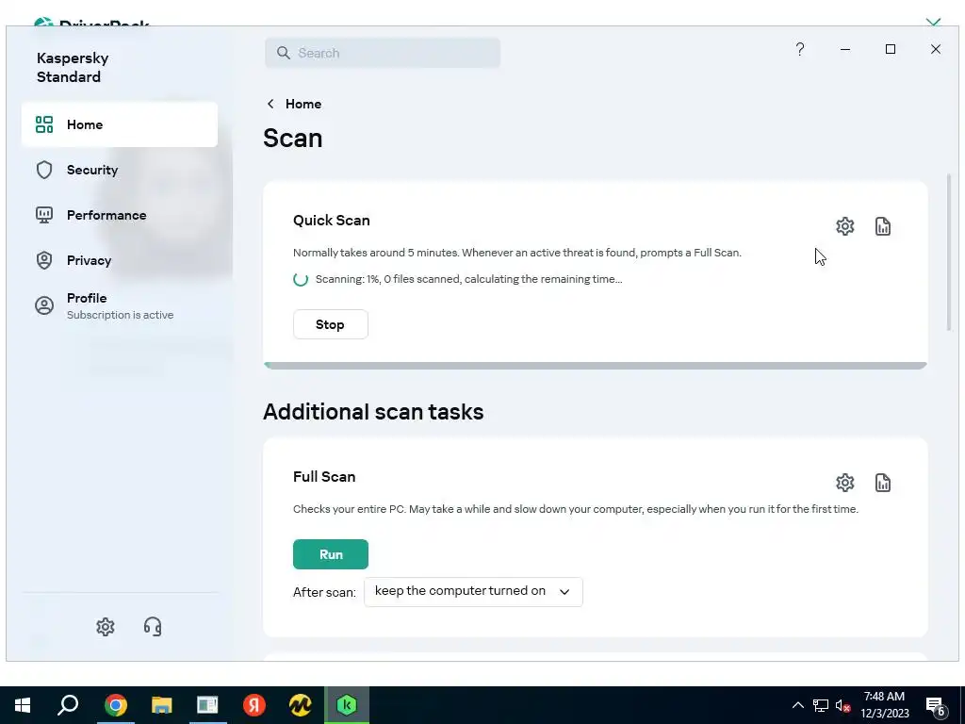The image size is (965, 724).
Task: Open Full Scan settings gear
Action: click(x=845, y=483)
